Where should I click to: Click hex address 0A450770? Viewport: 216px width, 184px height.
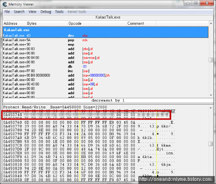tap(12, 126)
